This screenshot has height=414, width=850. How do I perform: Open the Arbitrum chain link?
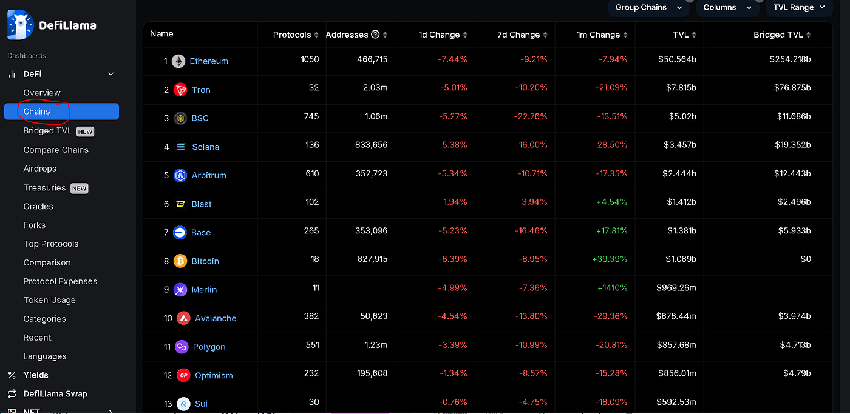(209, 175)
